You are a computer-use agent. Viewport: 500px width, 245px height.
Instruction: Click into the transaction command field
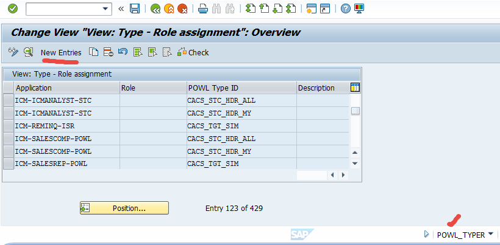click(x=64, y=9)
